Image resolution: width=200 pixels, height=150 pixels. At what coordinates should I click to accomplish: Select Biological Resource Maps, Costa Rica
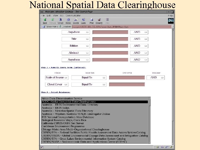pos(95,120)
